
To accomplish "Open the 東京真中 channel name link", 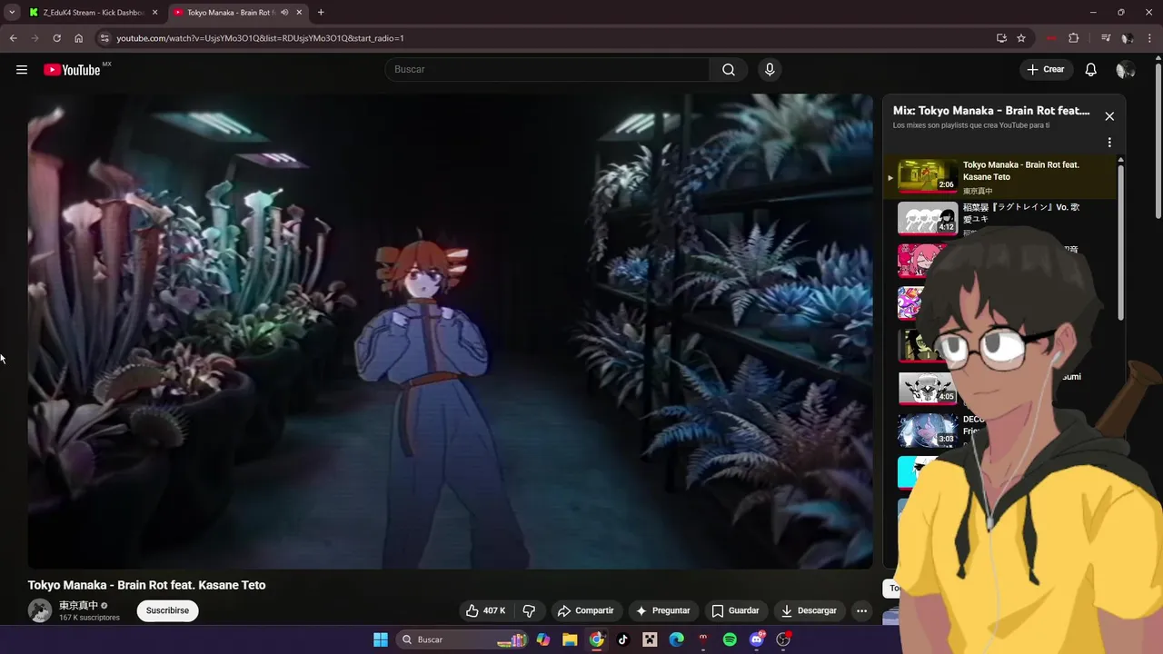I will point(79,605).
